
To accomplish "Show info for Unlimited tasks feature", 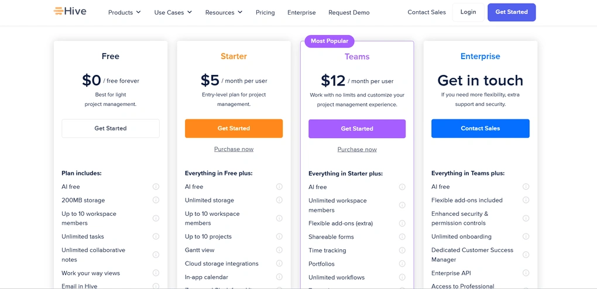I will [x=156, y=236].
